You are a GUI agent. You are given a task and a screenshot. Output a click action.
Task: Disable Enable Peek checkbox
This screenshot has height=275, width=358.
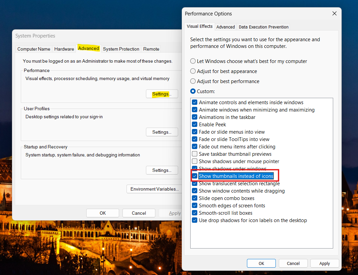(195, 125)
